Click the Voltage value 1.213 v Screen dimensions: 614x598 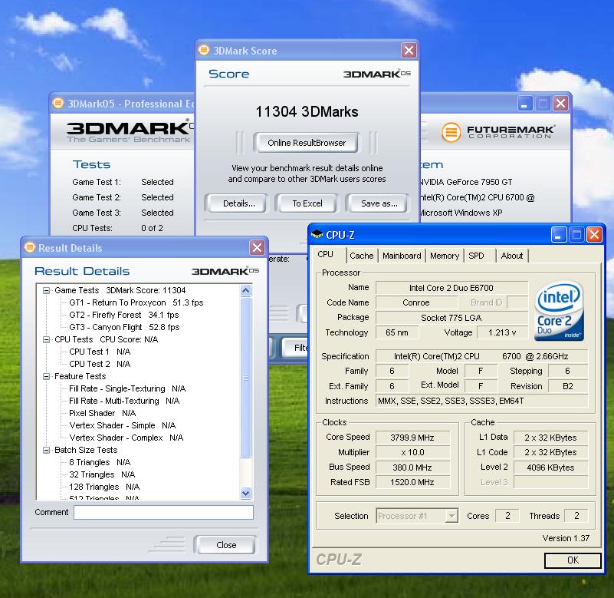pos(502,332)
